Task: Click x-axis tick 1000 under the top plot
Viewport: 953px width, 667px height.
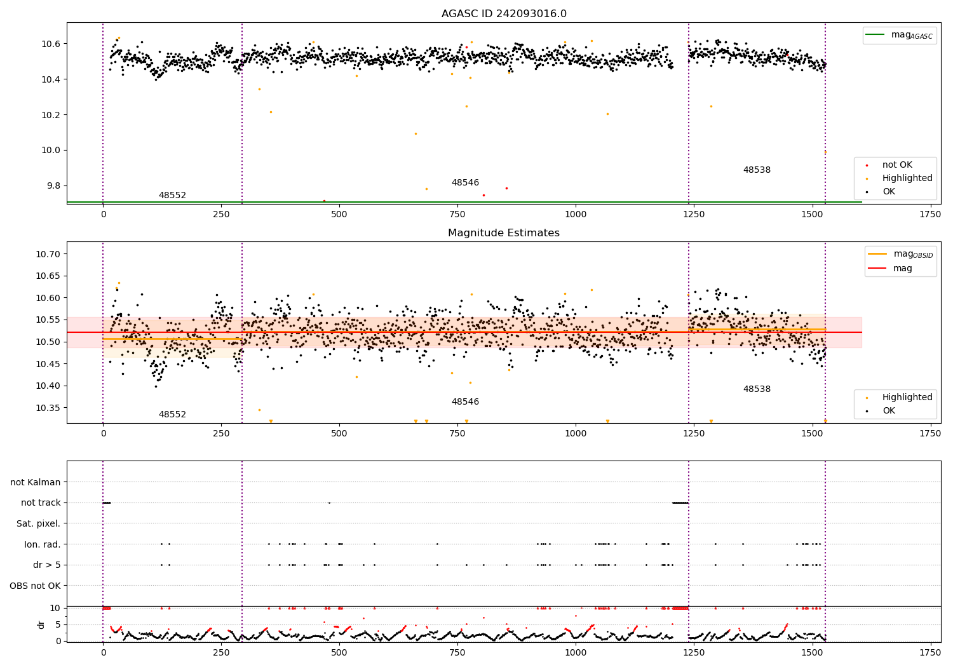Action: (576, 215)
